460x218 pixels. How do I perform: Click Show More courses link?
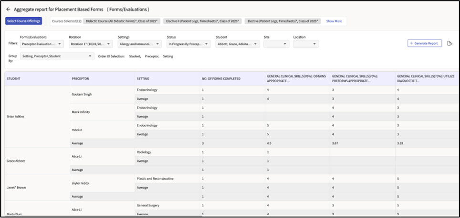click(x=334, y=21)
